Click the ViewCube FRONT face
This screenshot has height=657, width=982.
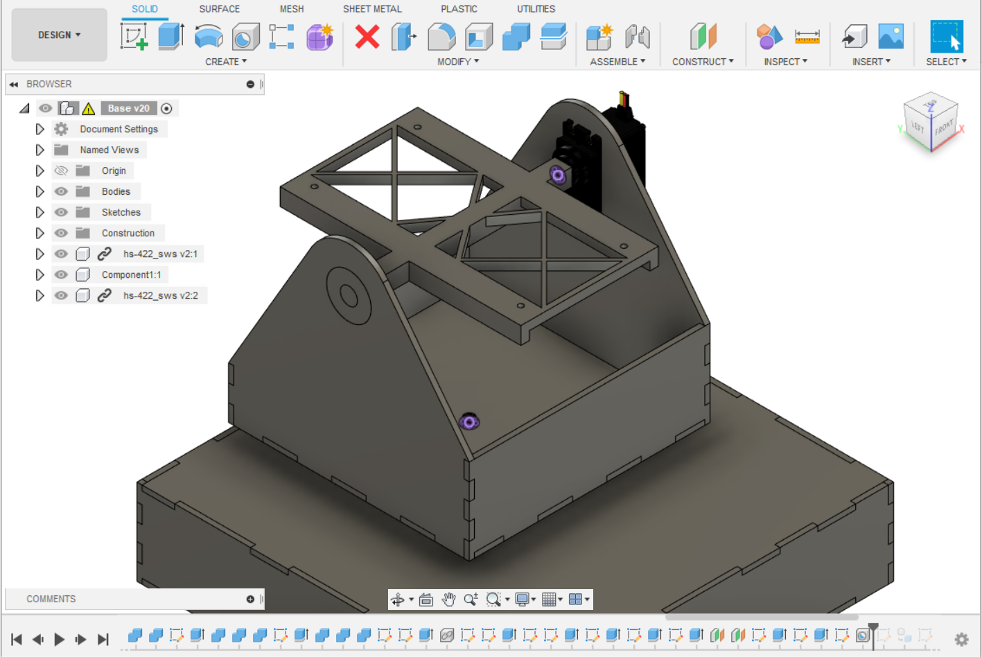pyautogui.click(x=943, y=129)
